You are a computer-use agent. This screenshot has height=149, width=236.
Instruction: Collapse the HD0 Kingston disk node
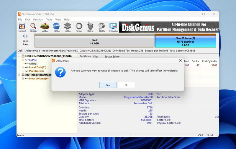pos(19,56)
